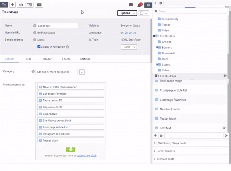Switch to the Content tab
Viewport: 231px width, 171px height.
point(10,59)
